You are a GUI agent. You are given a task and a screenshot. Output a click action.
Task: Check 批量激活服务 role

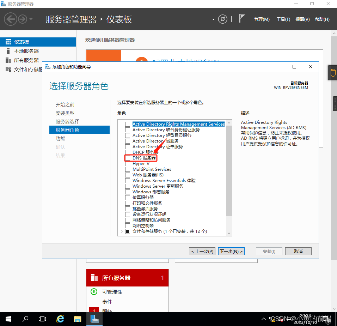(128, 209)
